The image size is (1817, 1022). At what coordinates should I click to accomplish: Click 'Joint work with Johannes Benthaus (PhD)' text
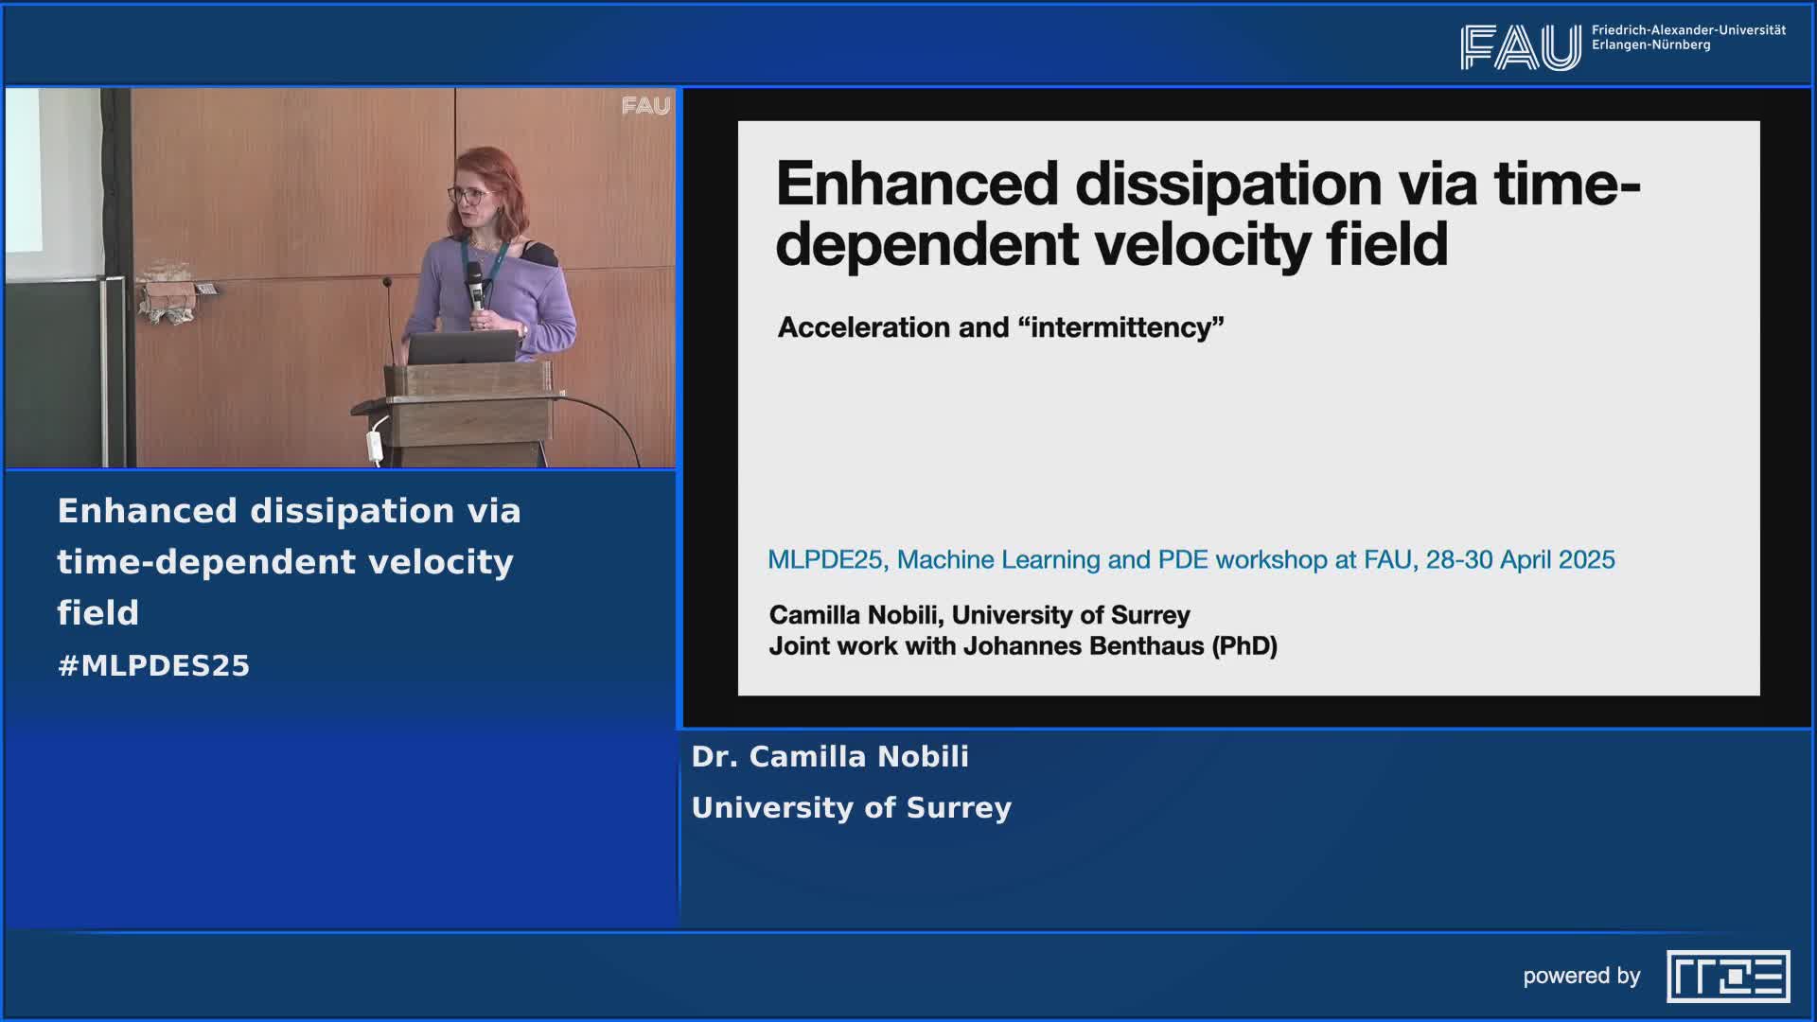1023,646
